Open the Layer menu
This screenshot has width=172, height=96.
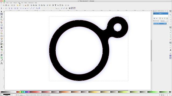(x=11, y=3)
